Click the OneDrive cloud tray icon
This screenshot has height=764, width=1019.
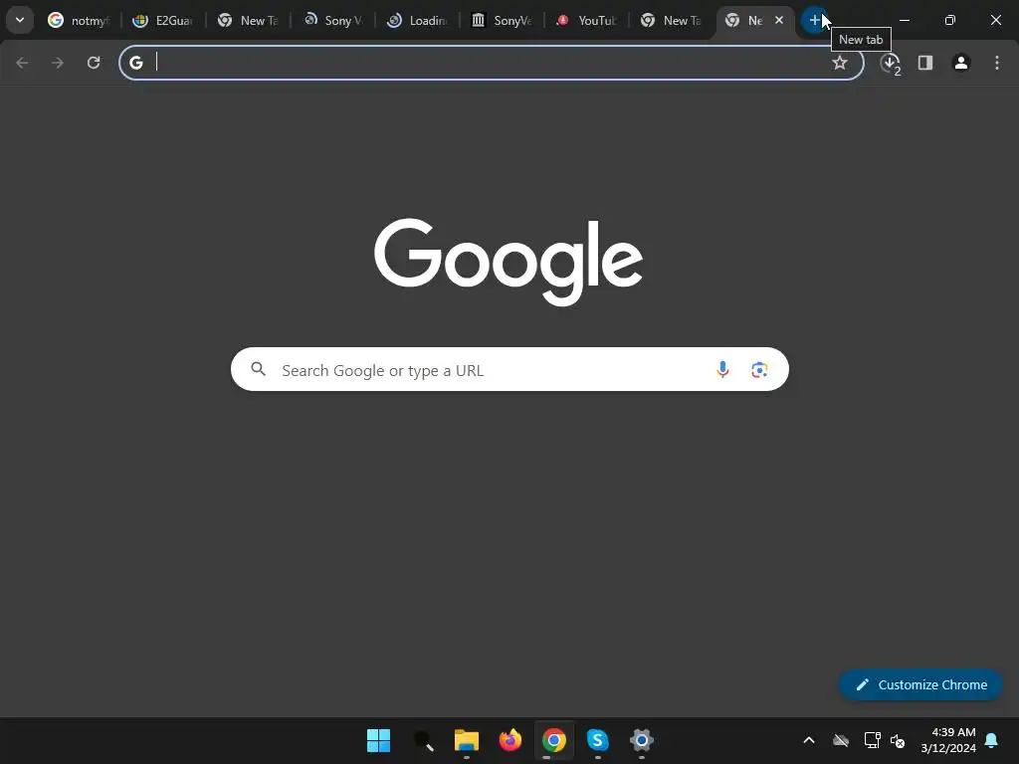[841, 740]
